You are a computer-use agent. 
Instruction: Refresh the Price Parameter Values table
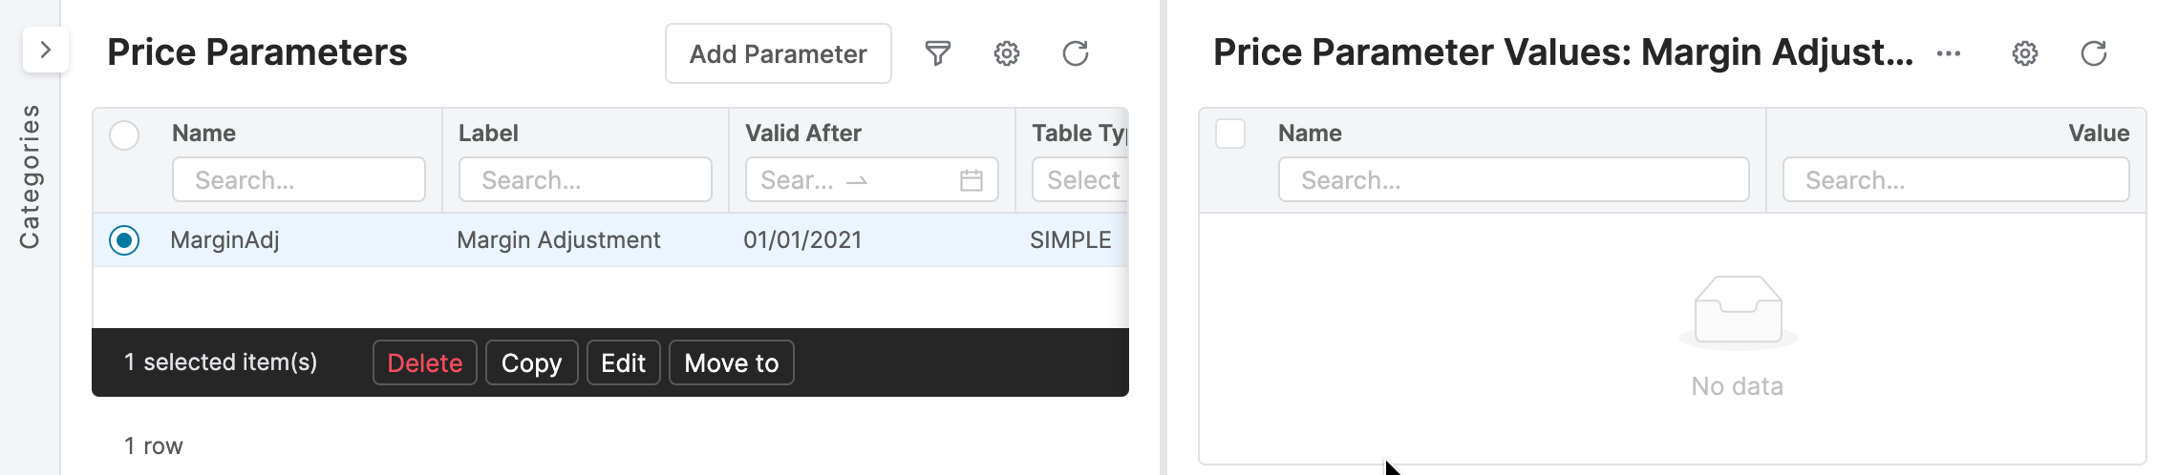[x=2094, y=53]
